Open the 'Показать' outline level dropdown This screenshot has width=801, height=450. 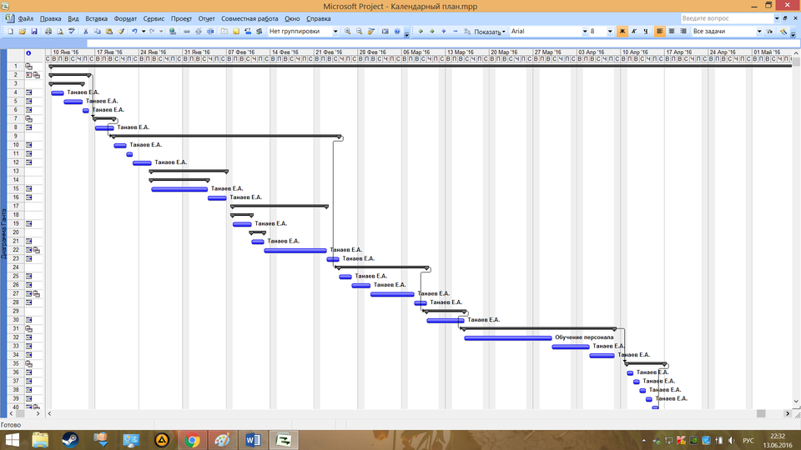point(490,32)
